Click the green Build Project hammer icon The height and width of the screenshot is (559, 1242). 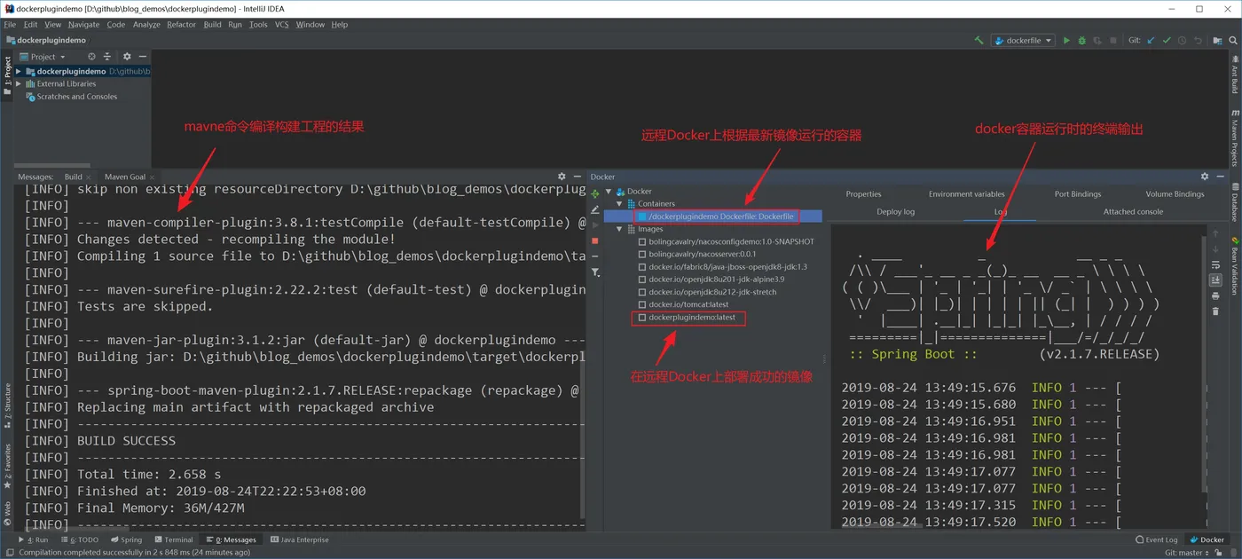979,40
